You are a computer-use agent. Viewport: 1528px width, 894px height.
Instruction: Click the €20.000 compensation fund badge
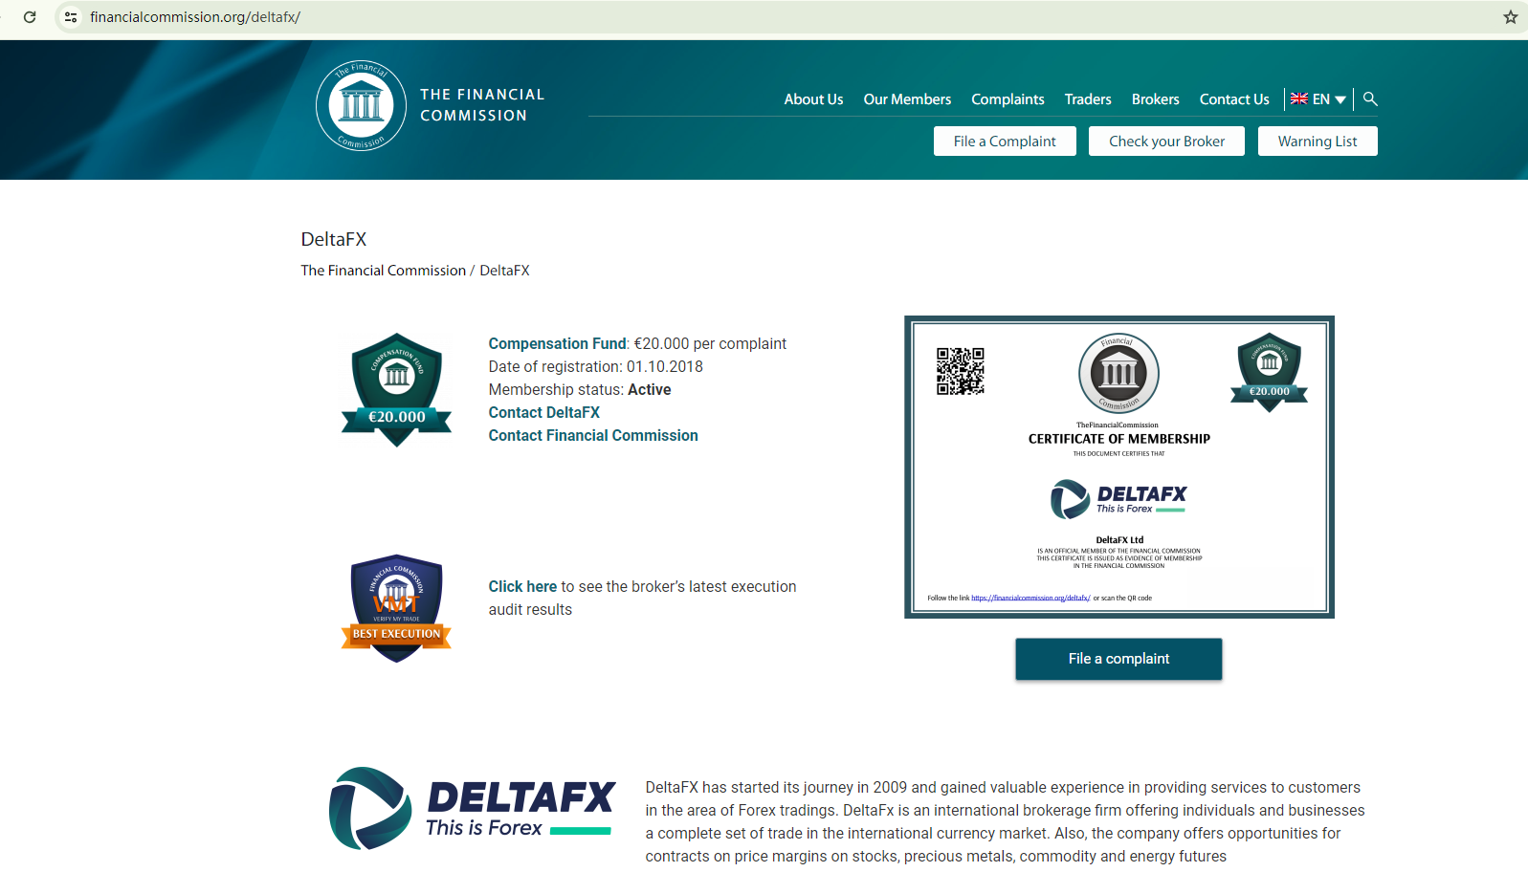pos(397,390)
